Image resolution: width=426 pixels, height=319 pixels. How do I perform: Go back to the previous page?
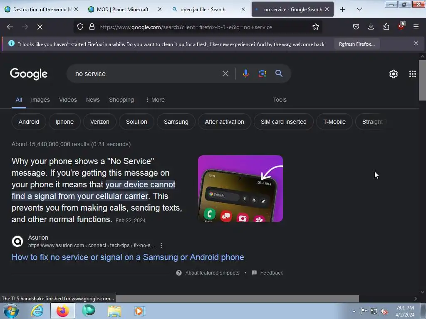[x=10, y=27]
